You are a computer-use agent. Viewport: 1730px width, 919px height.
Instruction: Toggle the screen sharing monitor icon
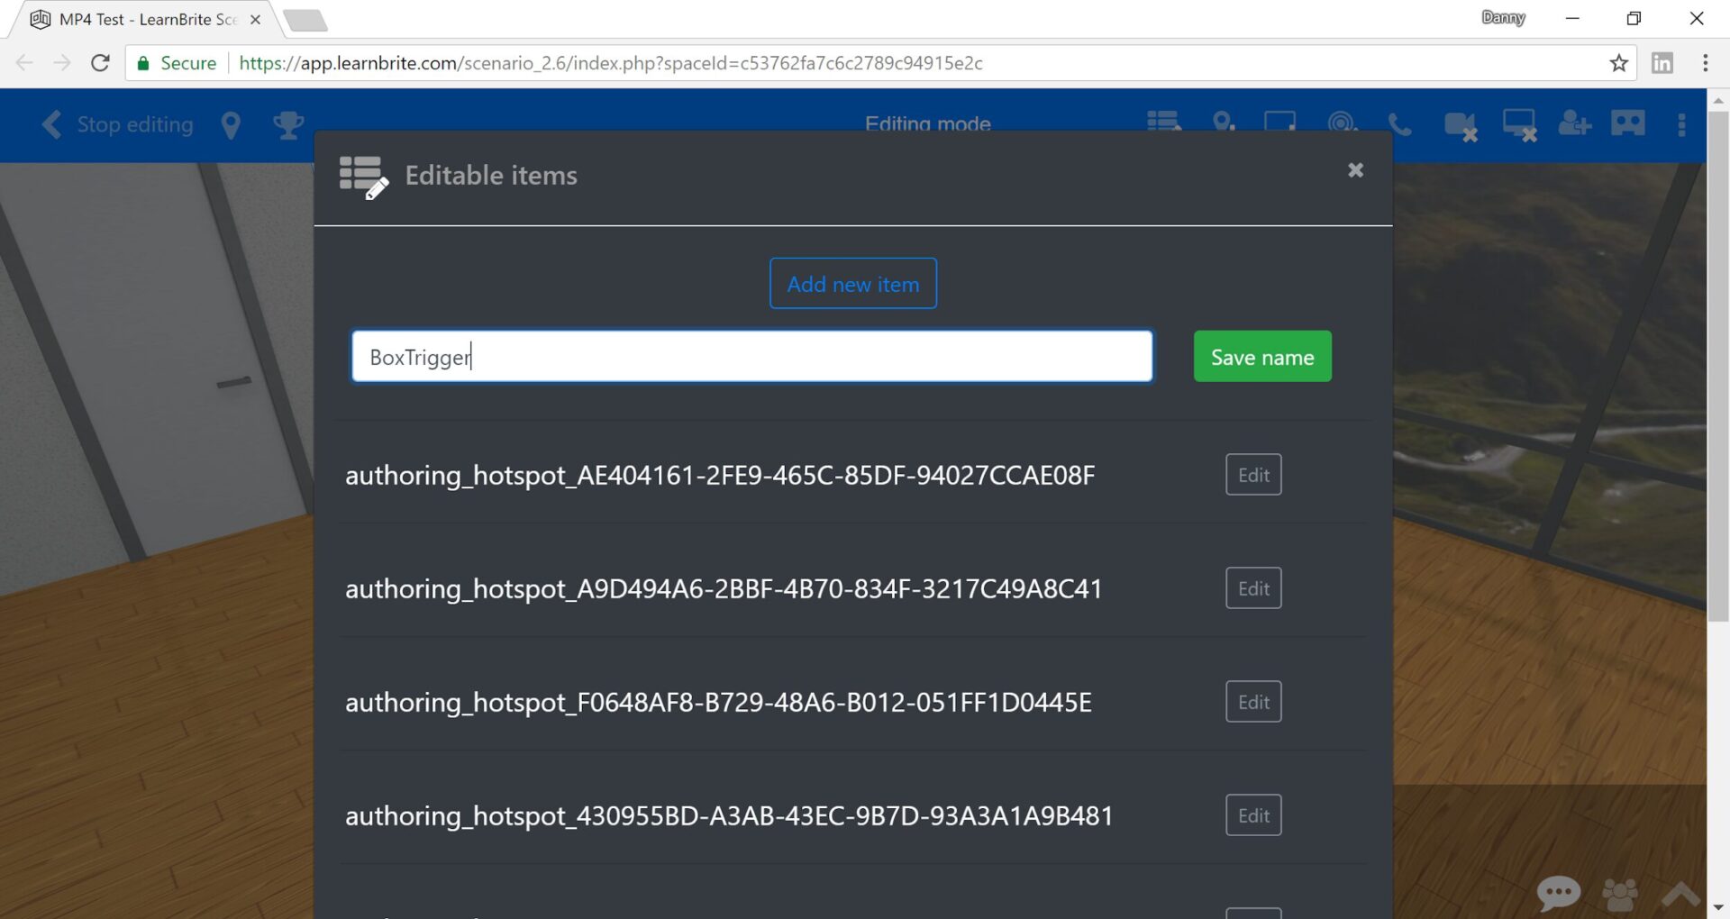1519,125
